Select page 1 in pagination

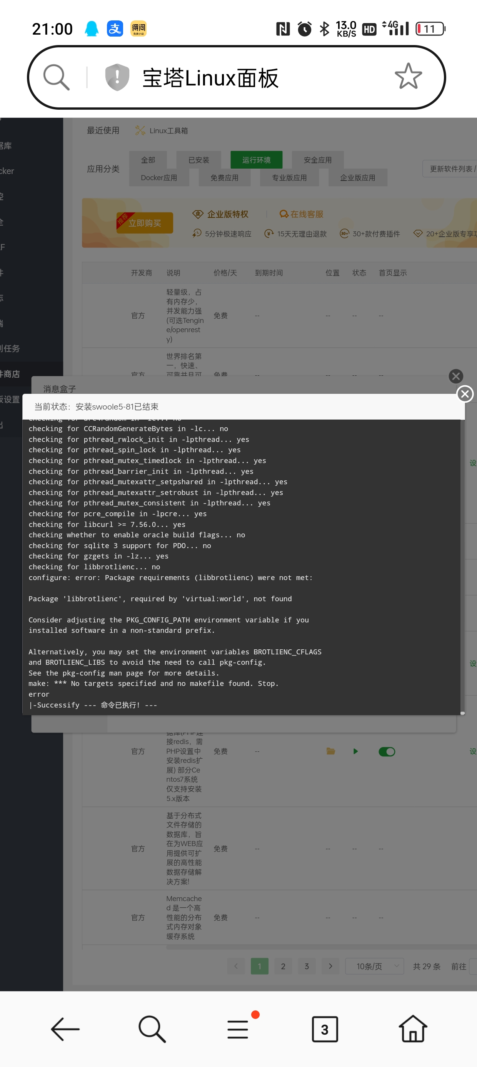pyautogui.click(x=260, y=966)
